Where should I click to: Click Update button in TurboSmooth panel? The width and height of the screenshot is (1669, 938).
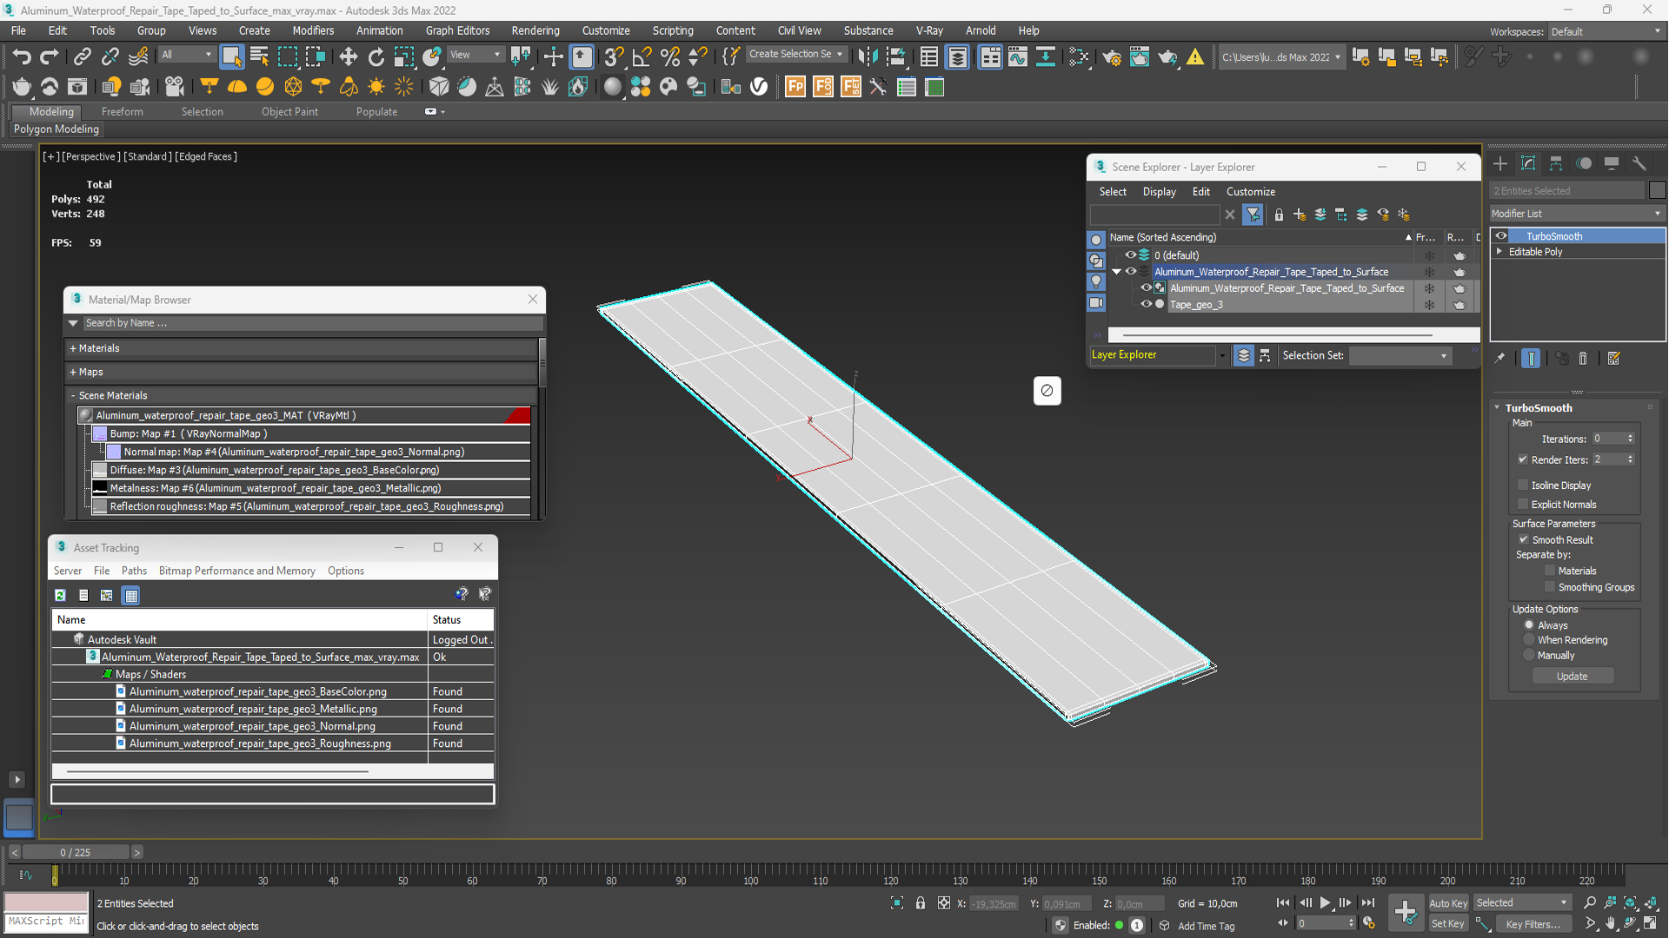(x=1572, y=676)
